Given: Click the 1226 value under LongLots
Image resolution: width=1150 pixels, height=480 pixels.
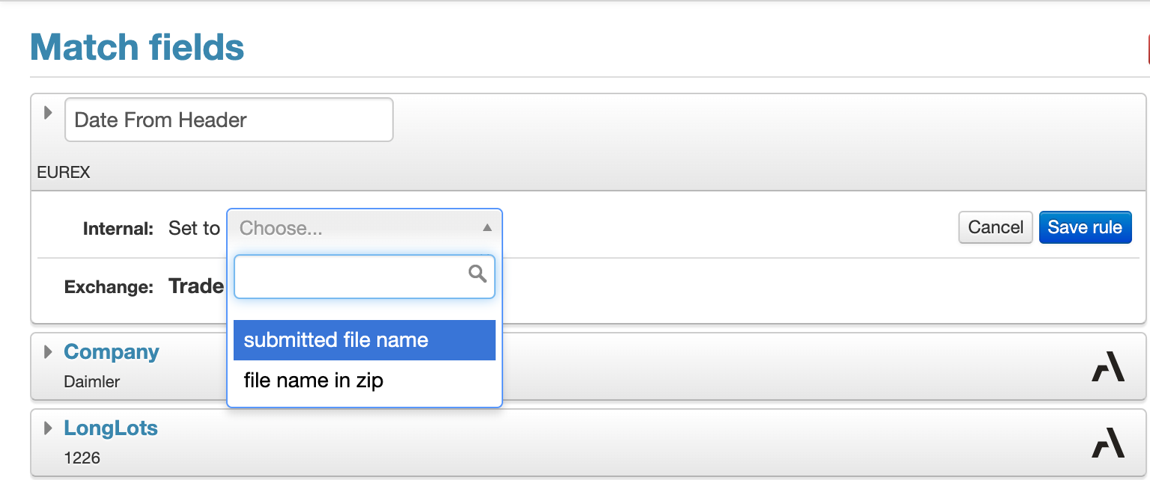Looking at the screenshot, I should click(x=82, y=458).
